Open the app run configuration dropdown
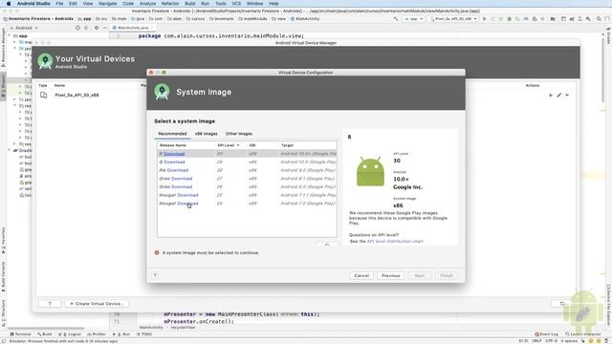 pos(414,19)
